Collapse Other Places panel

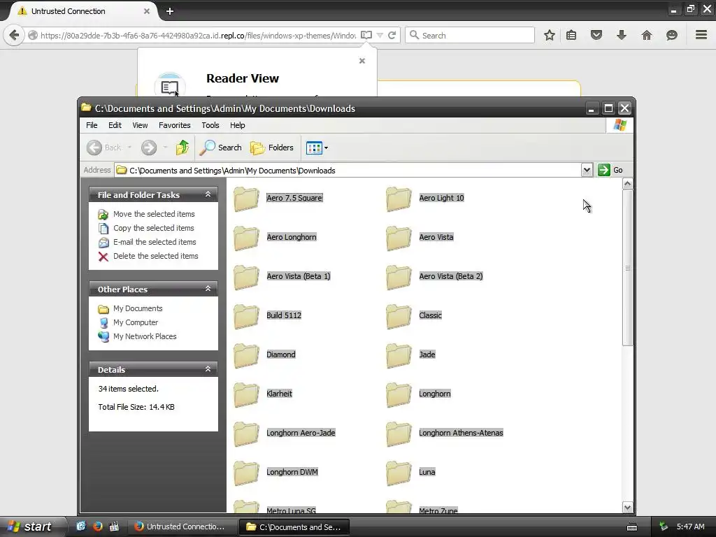pos(208,289)
